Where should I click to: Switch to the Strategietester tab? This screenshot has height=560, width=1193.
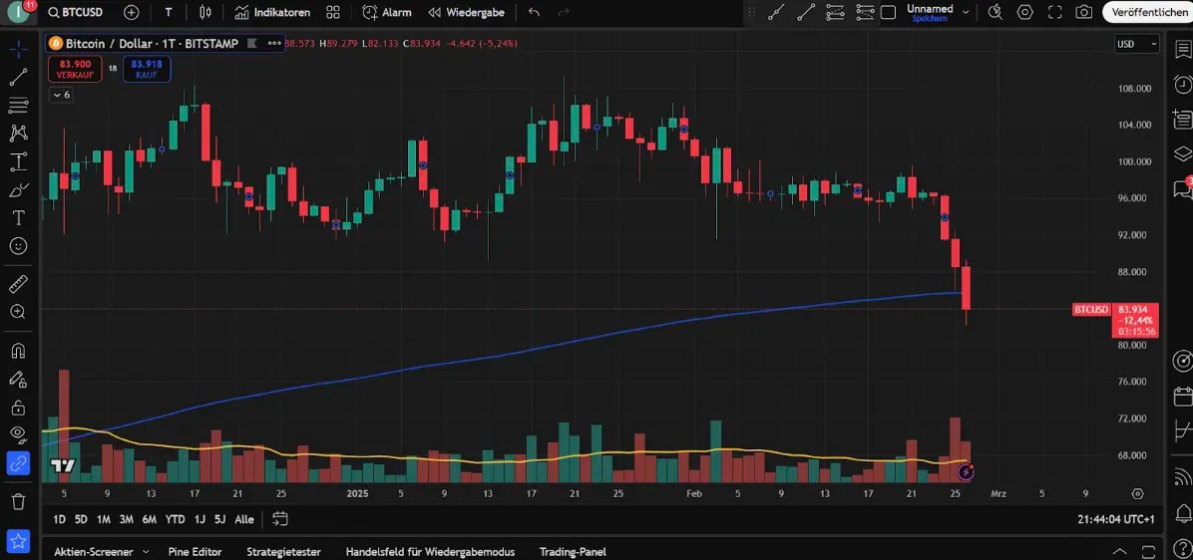283,551
